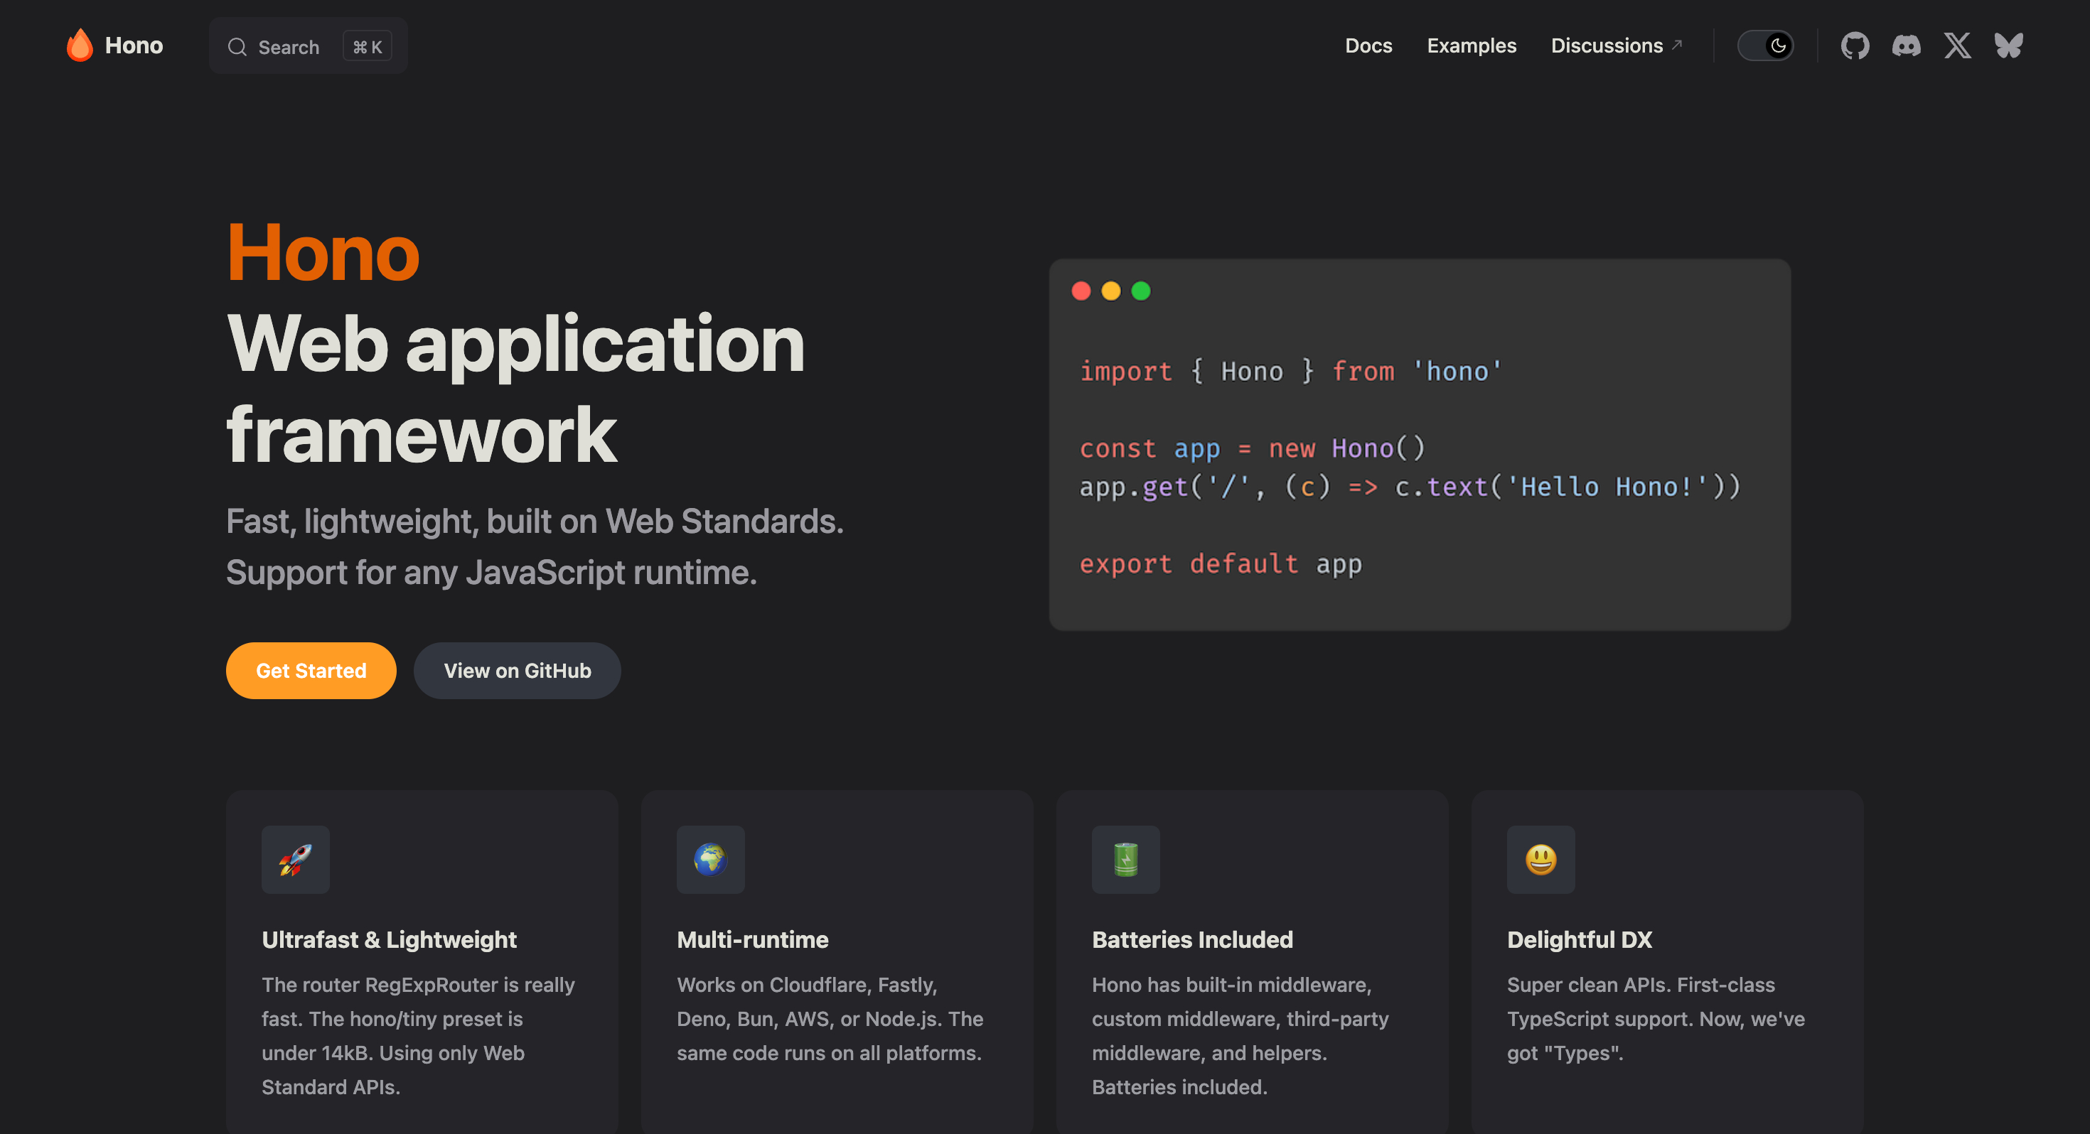This screenshot has height=1134, width=2090.
Task: Click the Multi-runtime feature card title
Action: (x=752, y=939)
